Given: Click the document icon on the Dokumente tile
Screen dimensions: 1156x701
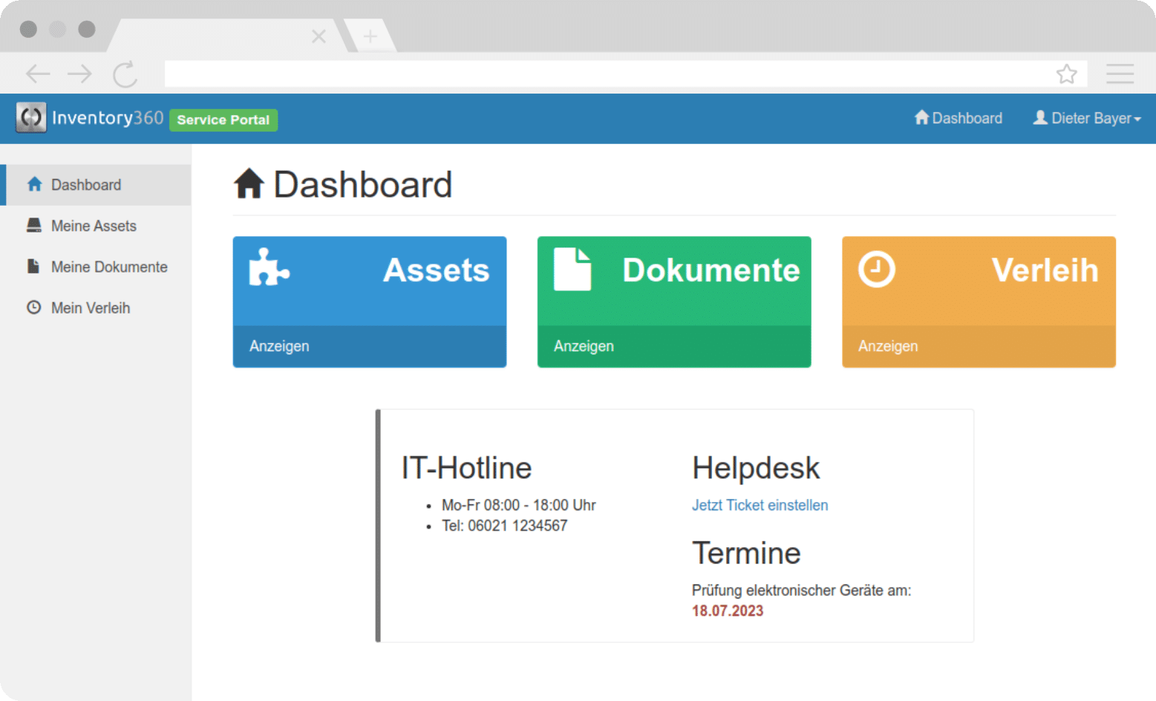Looking at the screenshot, I should 571,270.
